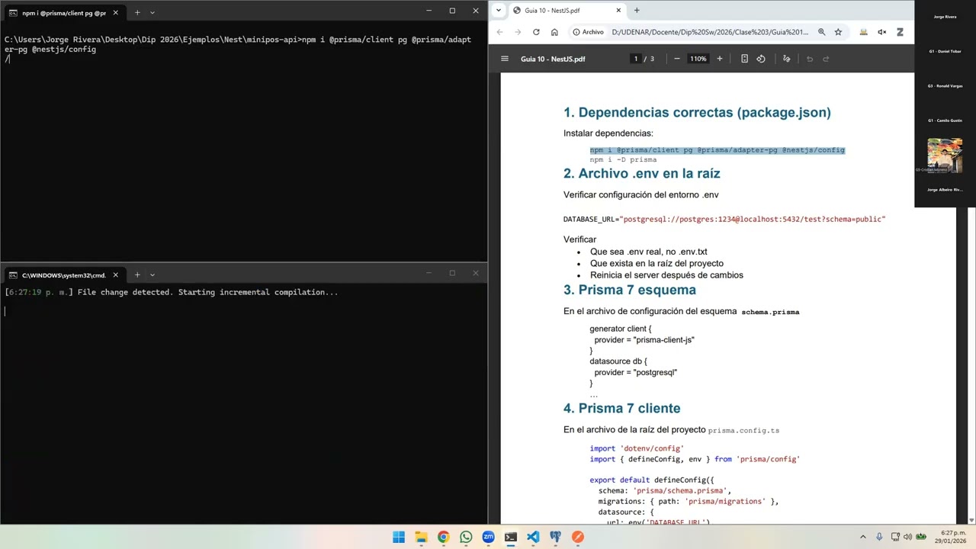Open Visual Studio Code from taskbar
976x549 pixels.
pyautogui.click(x=533, y=537)
